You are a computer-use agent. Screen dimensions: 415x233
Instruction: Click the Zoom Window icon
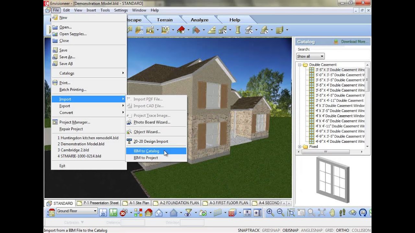pos(291,213)
